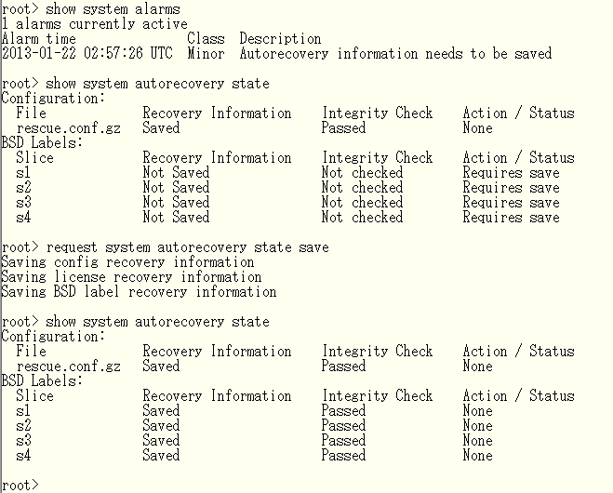The height and width of the screenshot is (493, 613).
Task: Click 'Passed' in the final s3 row
Action: pos(343,440)
